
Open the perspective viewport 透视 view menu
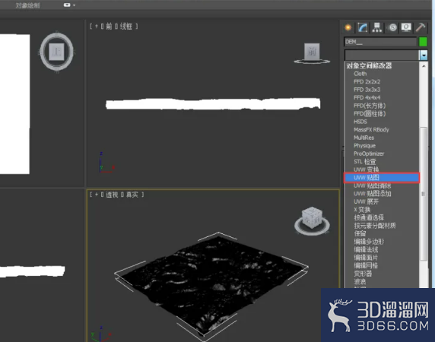(112, 195)
